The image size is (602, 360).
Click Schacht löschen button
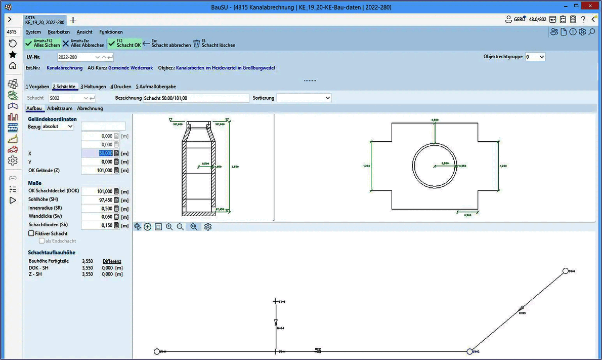click(214, 44)
